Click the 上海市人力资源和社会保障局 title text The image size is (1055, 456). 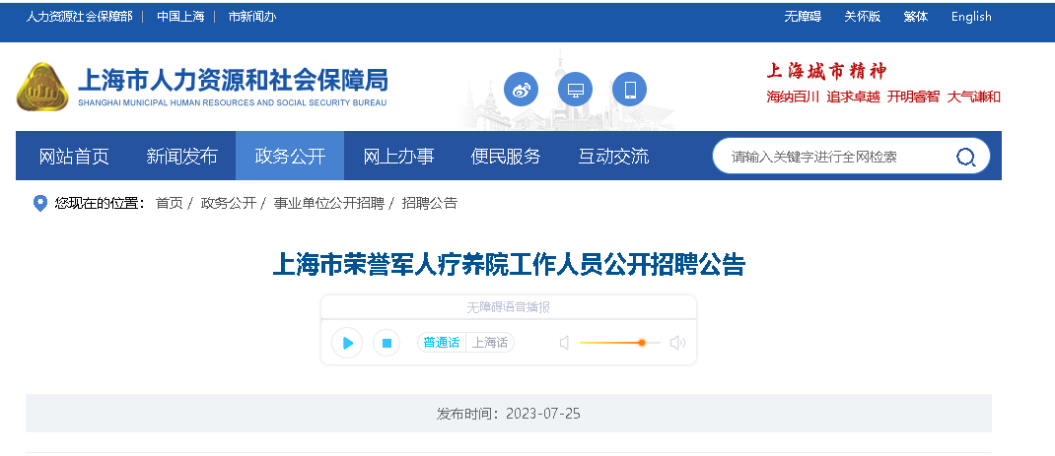(233, 81)
